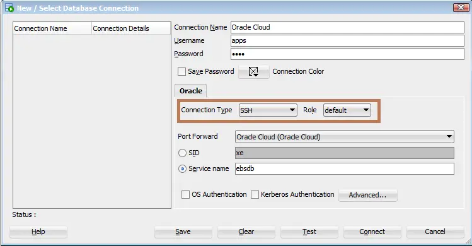The width and height of the screenshot is (472, 246).
Task: Sort by the Connection Name column header
Action: 52,28
